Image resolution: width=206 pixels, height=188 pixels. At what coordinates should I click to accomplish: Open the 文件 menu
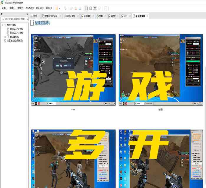point(4,8)
